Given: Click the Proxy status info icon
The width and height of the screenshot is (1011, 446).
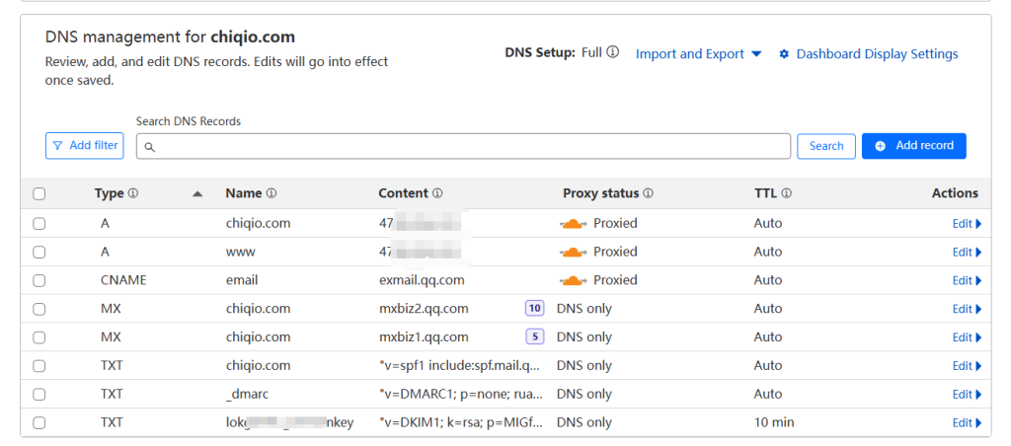Looking at the screenshot, I should click(x=648, y=193).
